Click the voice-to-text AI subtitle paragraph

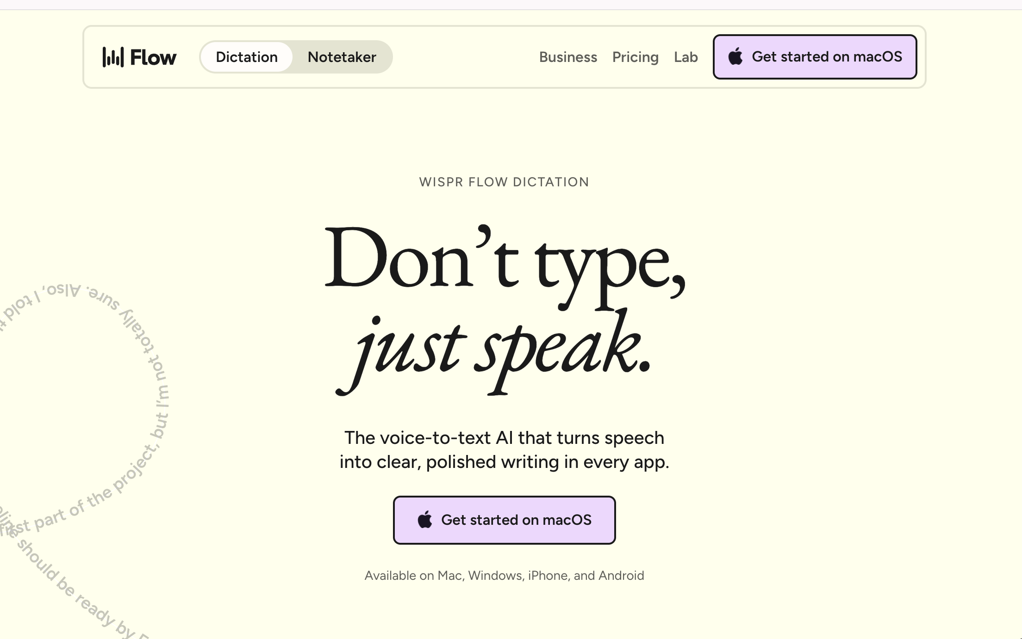click(x=504, y=449)
